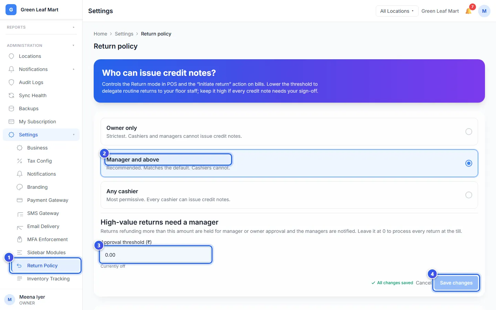Click the Locations sidebar icon

pyautogui.click(x=11, y=56)
